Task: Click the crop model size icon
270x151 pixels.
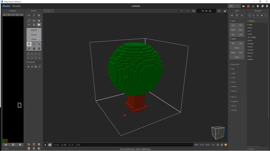Action: 193,11
